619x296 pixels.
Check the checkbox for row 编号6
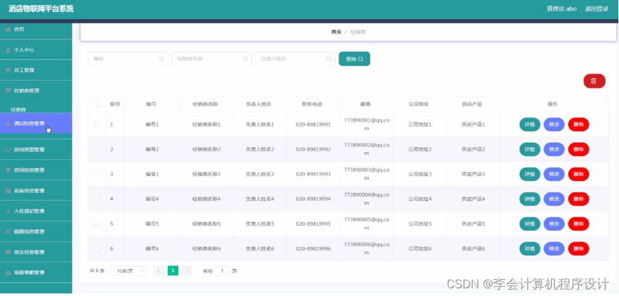[x=96, y=249]
